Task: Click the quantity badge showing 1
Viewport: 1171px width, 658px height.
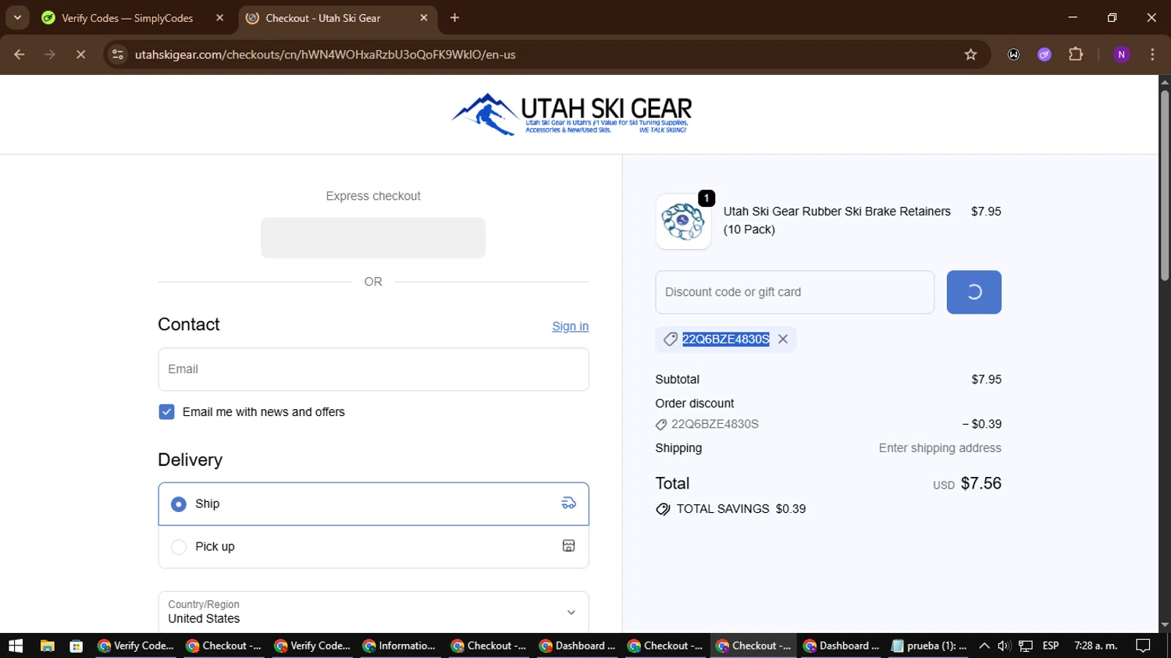Action: point(707,198)
